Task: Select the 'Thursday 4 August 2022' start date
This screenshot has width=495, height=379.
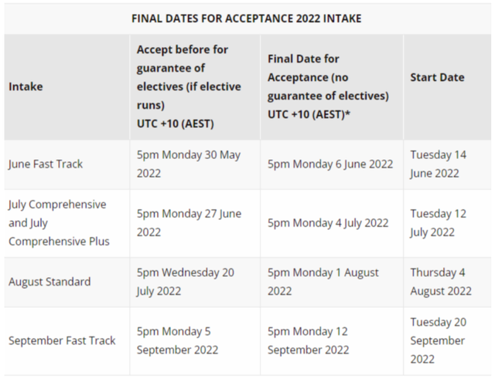Action: [441, 282]
